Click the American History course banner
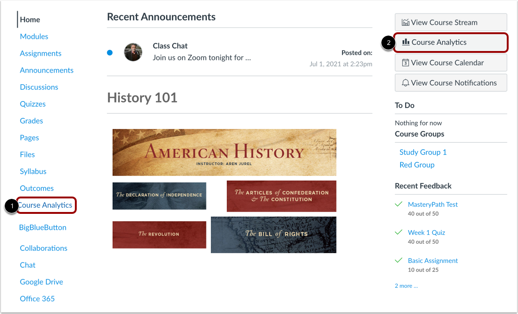Image resolution: width=518 pixels, height=314 pixels. tap(224, 152)
